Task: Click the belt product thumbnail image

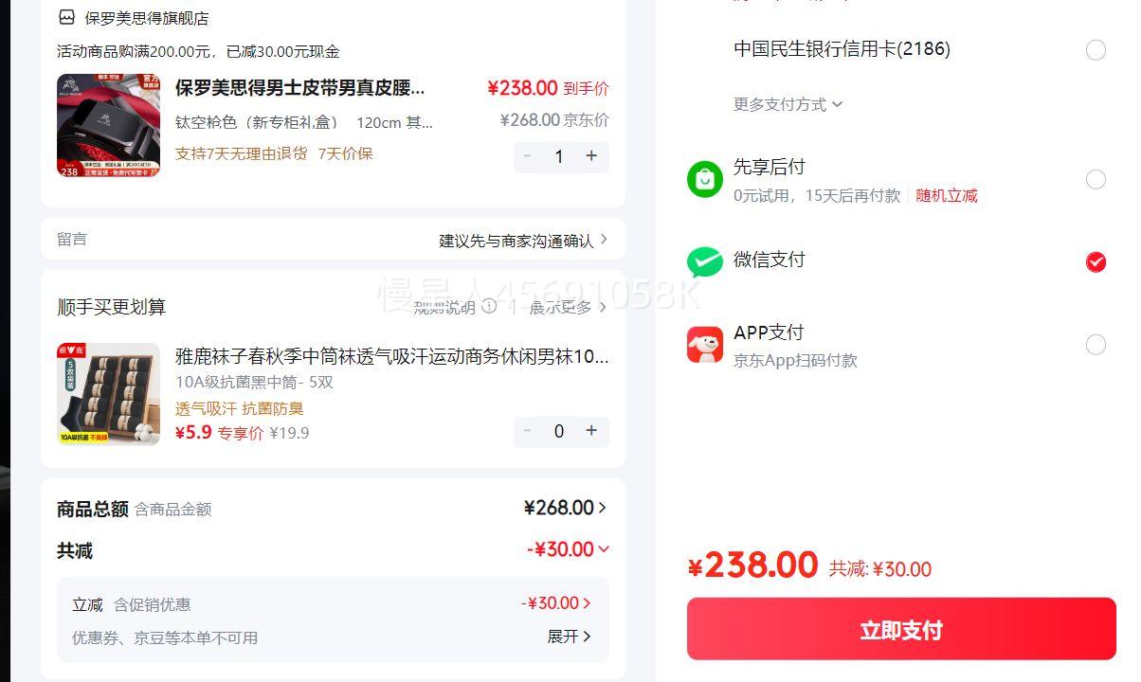Action: (x=108, y=125)
